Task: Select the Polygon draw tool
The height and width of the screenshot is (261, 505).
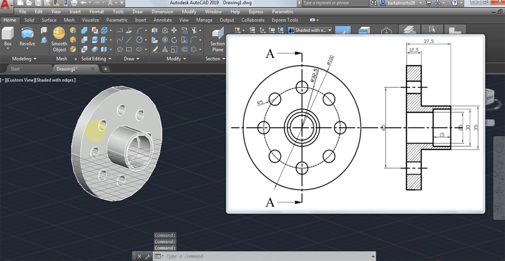Action: (120, 49)
